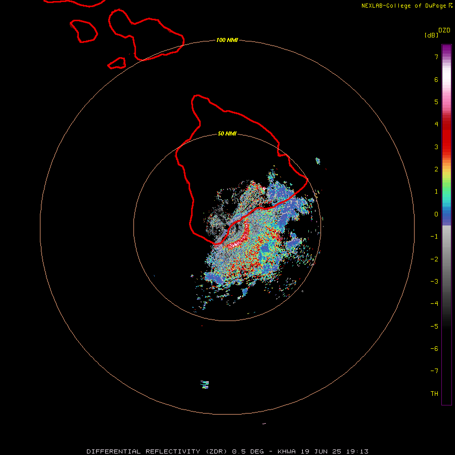455x455 pixels.
Task: Click the 2 value on the color scale
Action: [436, 169]
